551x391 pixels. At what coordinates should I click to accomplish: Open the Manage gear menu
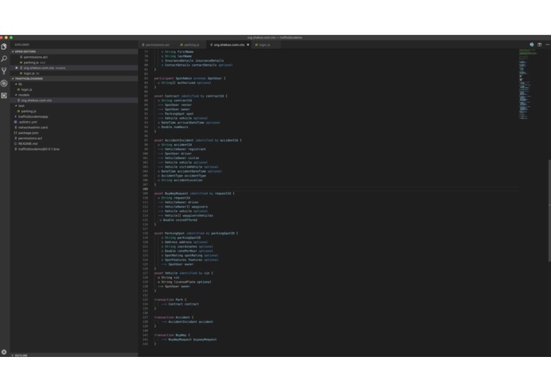(x=4, y=351)
